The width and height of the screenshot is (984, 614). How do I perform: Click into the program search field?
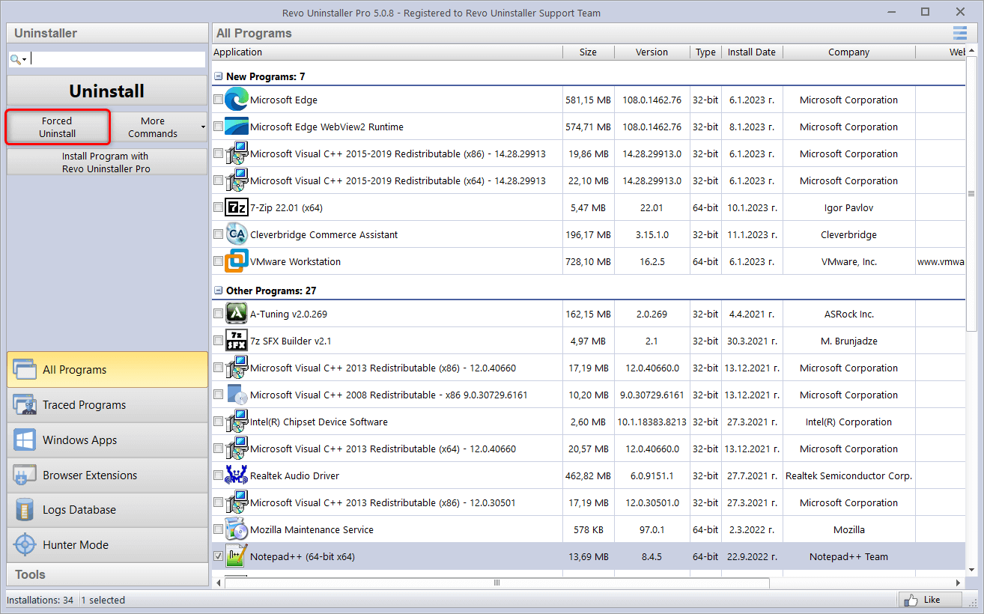118,59
